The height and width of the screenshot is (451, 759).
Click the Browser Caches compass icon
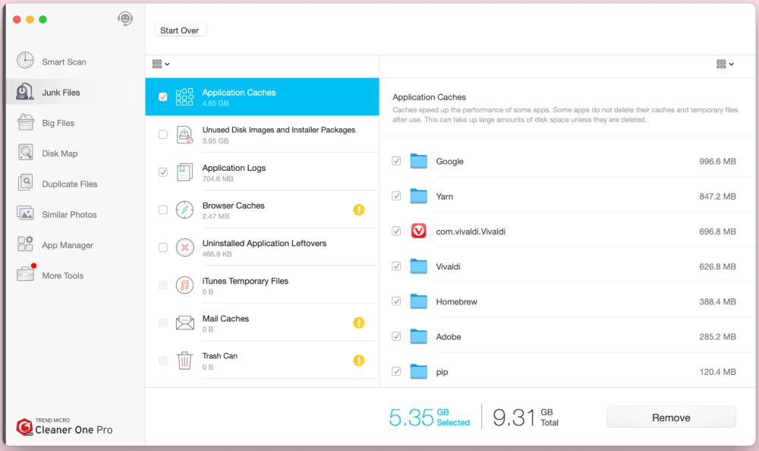click(x=184, y=210)
